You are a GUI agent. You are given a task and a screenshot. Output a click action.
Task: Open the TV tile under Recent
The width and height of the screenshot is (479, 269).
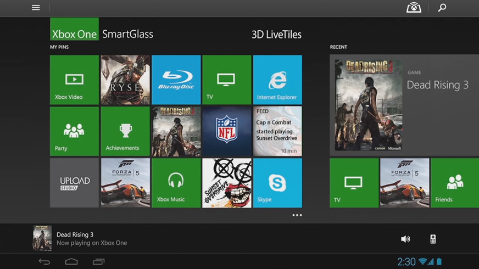pyautogui.click(x=354, y=183)
